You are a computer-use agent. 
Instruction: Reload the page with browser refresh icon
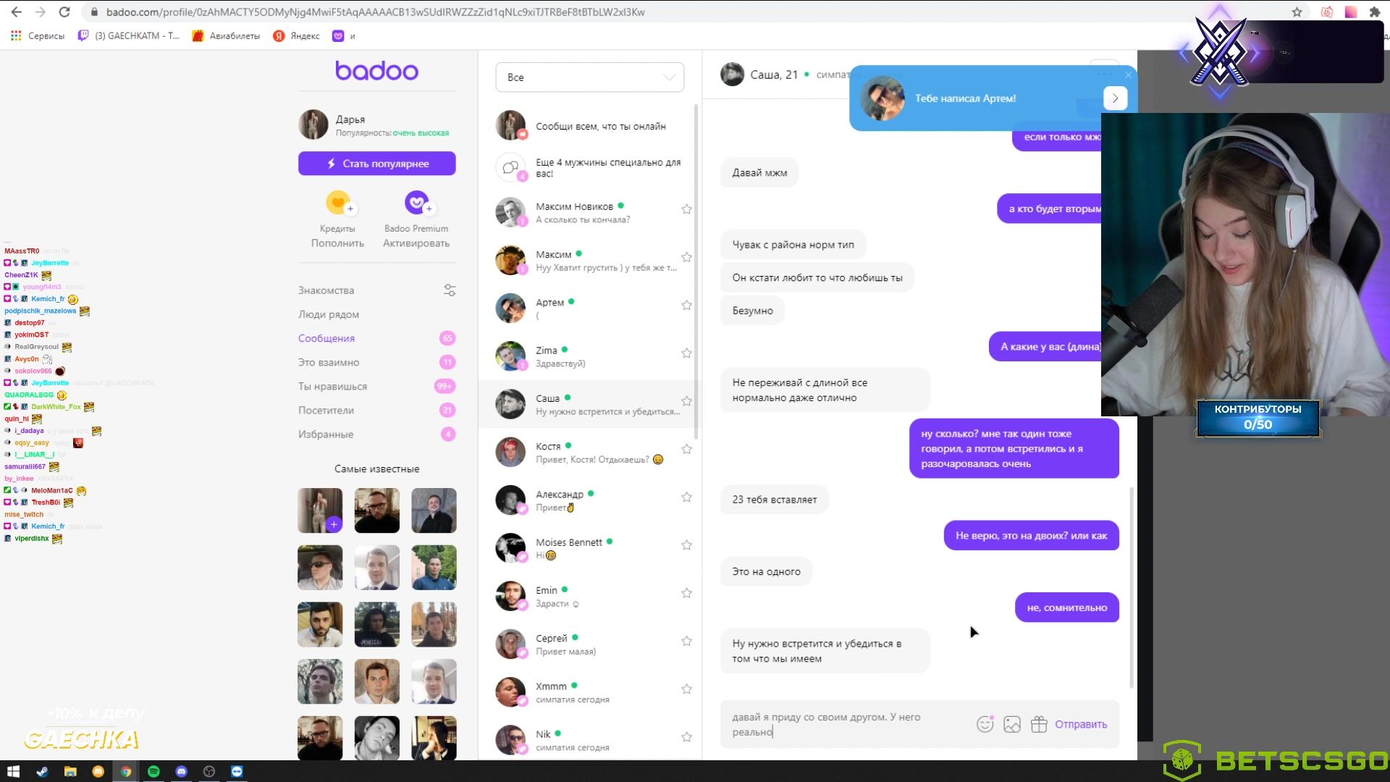coord(64,12)
